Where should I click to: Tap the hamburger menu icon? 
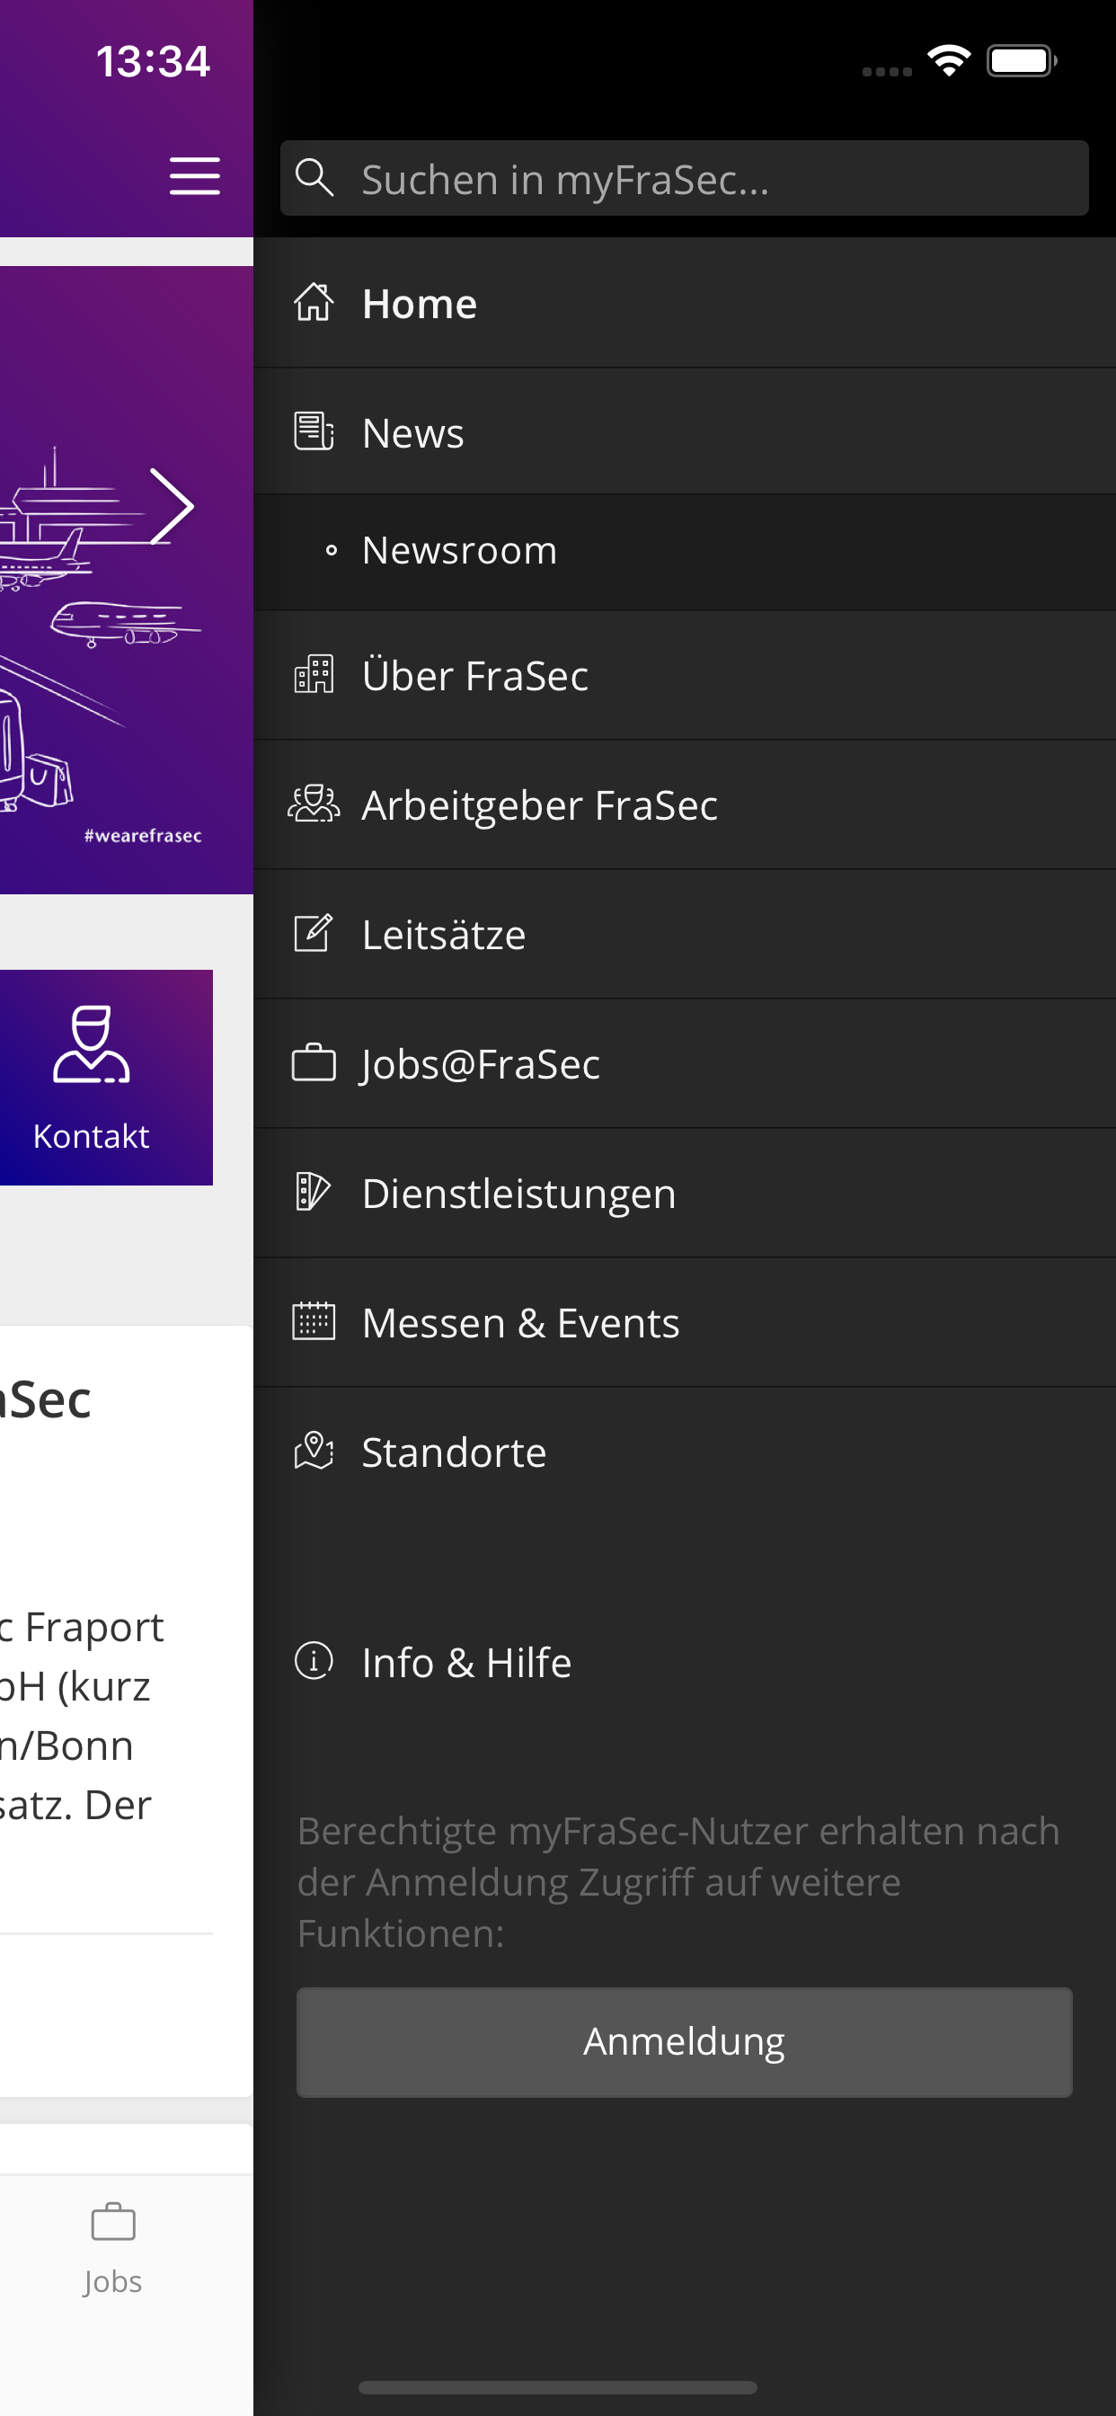coord(194,176)
